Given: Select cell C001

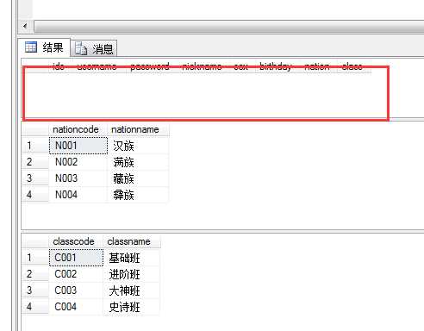Looking at the screenshot, I should 76,258.
